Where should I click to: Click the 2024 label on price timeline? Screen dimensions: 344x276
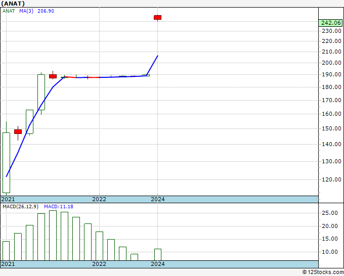[158, 199]
